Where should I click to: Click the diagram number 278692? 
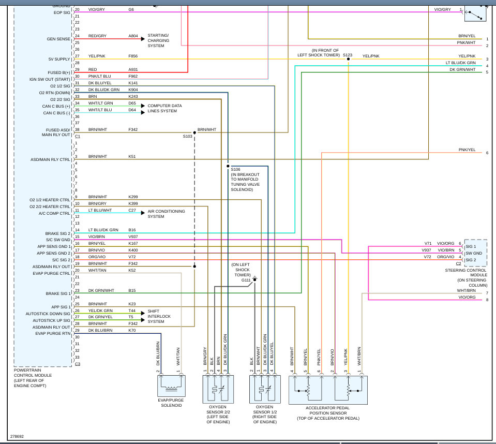point(17,436)
